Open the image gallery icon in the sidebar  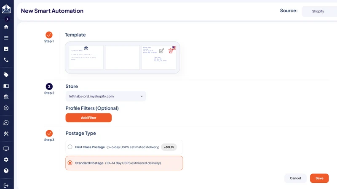(6, 49)
